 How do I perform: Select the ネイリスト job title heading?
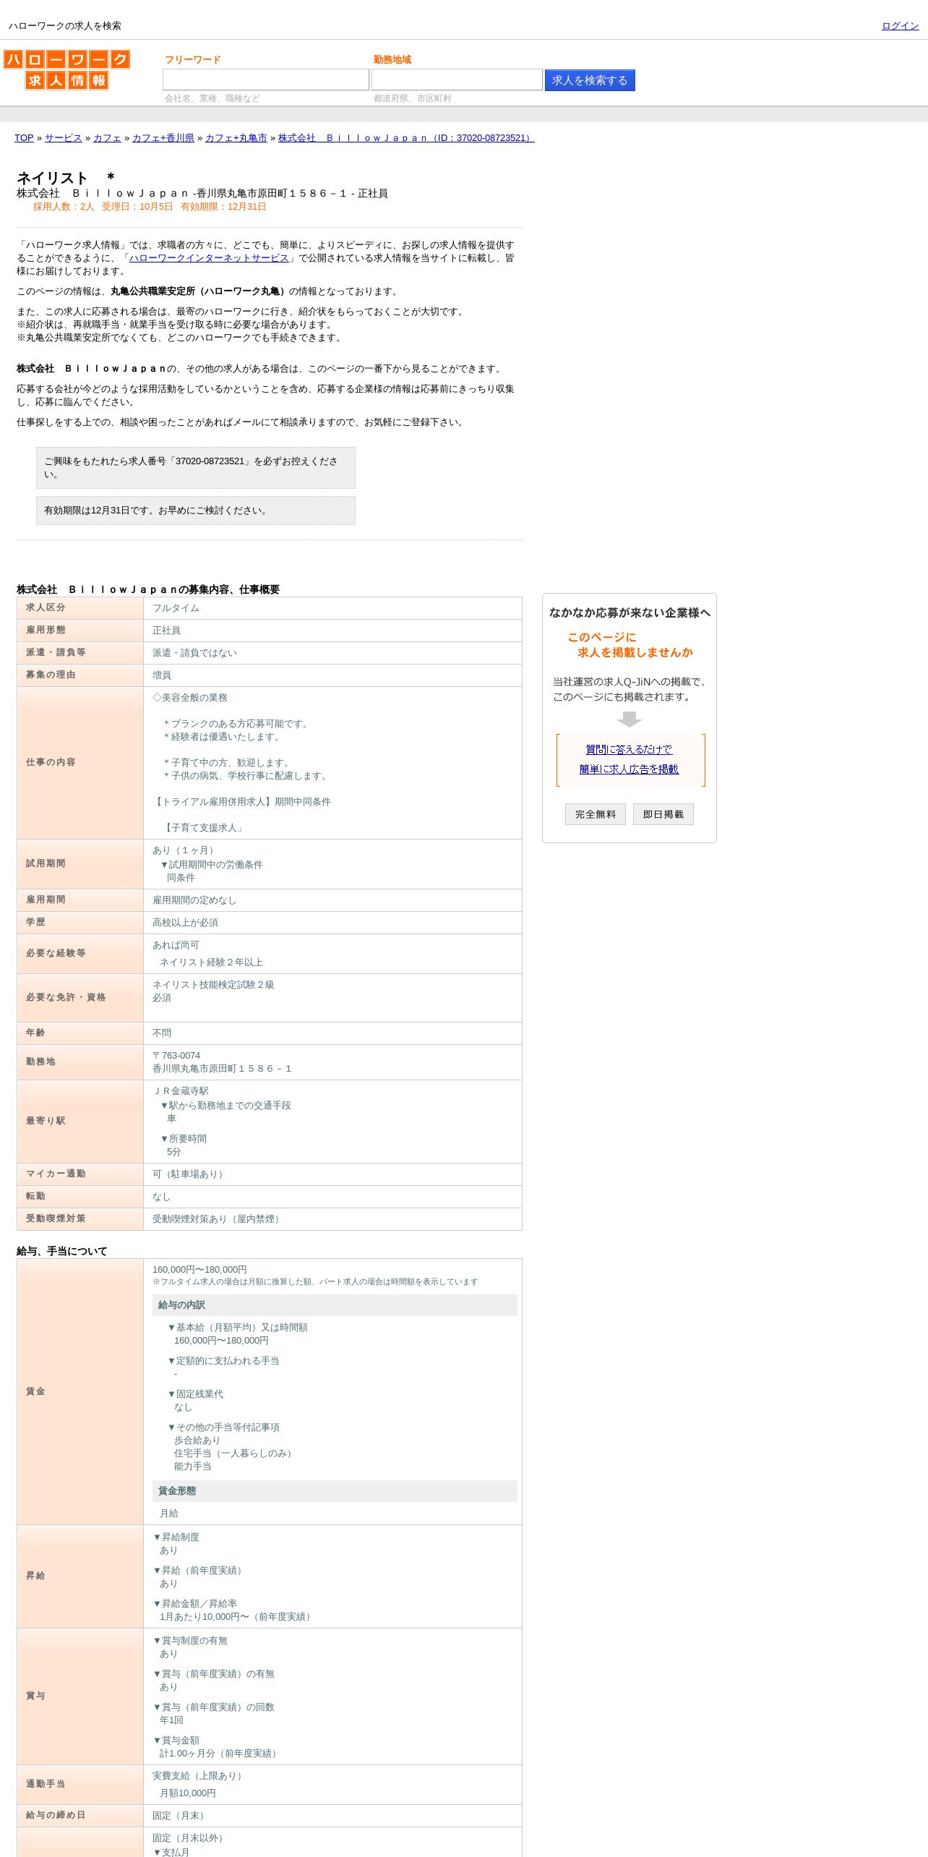pos(66,178)
